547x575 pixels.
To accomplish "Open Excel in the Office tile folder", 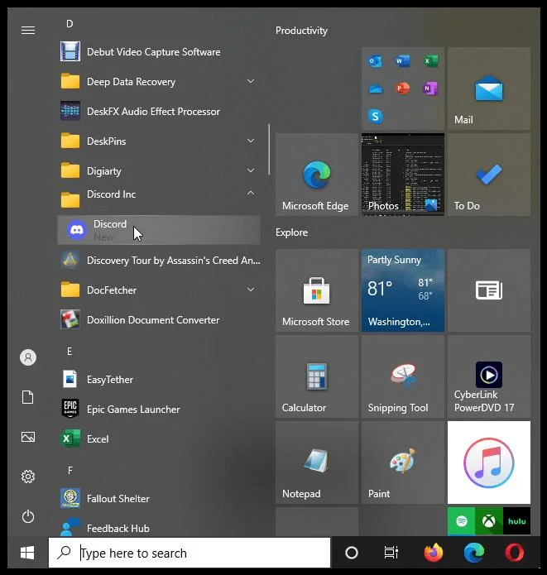I will tap(430, 61).
